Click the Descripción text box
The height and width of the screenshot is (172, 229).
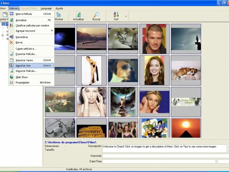coord(164,148)
